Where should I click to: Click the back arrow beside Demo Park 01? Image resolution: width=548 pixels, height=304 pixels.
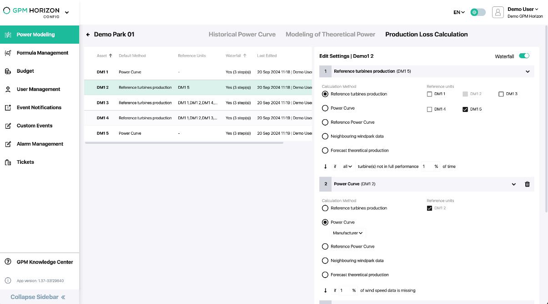click(88, 35)
